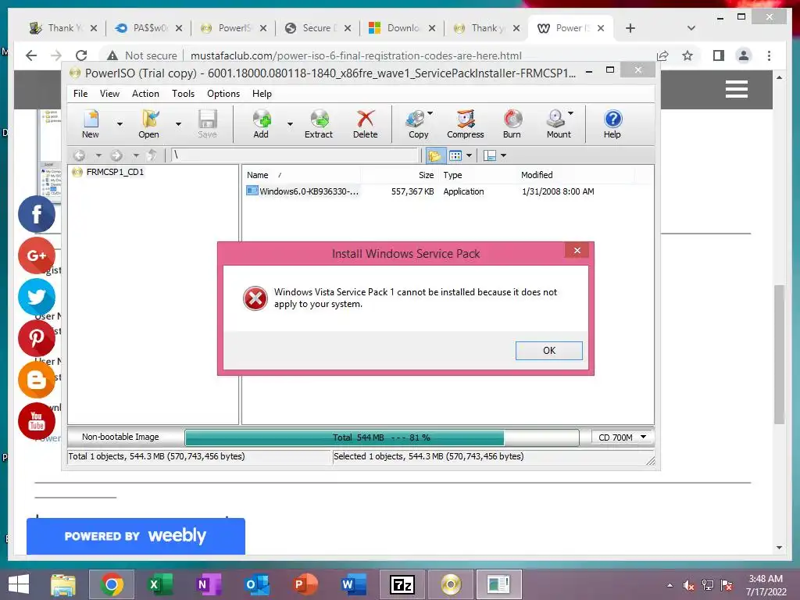Open the View menu
The image size is (800, 600).
[x=109, y=94]
